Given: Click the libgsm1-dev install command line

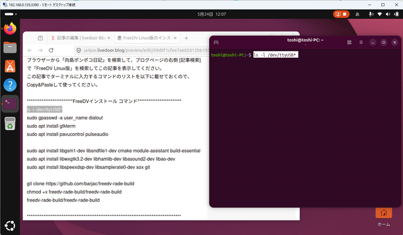Looking at the screenshot, I should tap(113, 151).
